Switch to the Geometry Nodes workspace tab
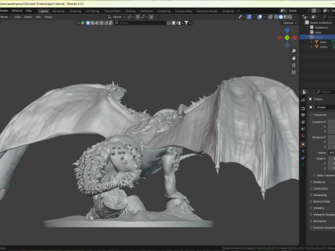Image resolution: width=335 pixels, height=251 pixels. point(207,11)
